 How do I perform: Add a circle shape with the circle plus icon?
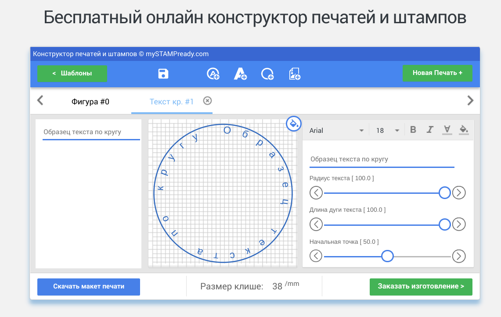(x=267, y=74)
